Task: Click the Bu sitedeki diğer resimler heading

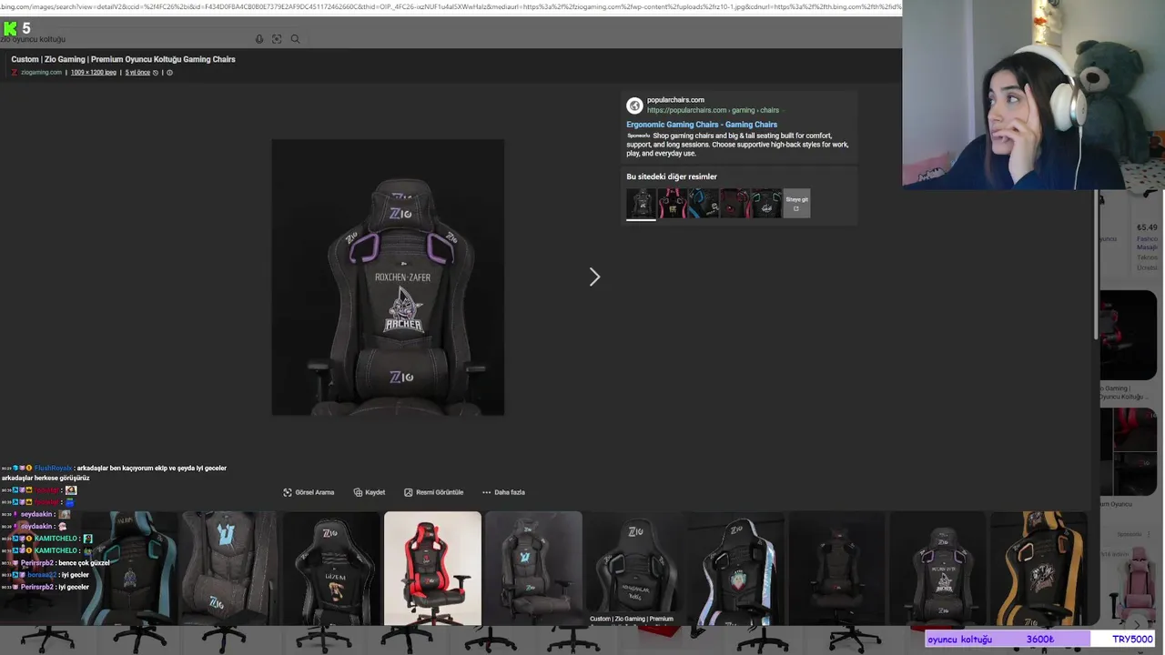Action: [x=672, y=176]
